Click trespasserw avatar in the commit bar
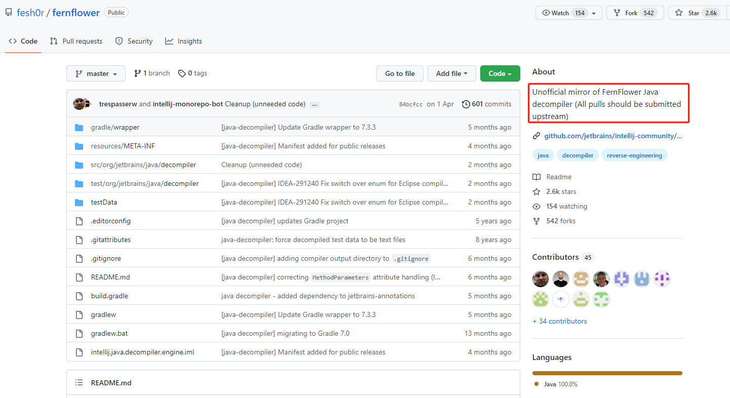Image resolution: width=730 pixels, height=398 pixels. click(x=79, y=104)
